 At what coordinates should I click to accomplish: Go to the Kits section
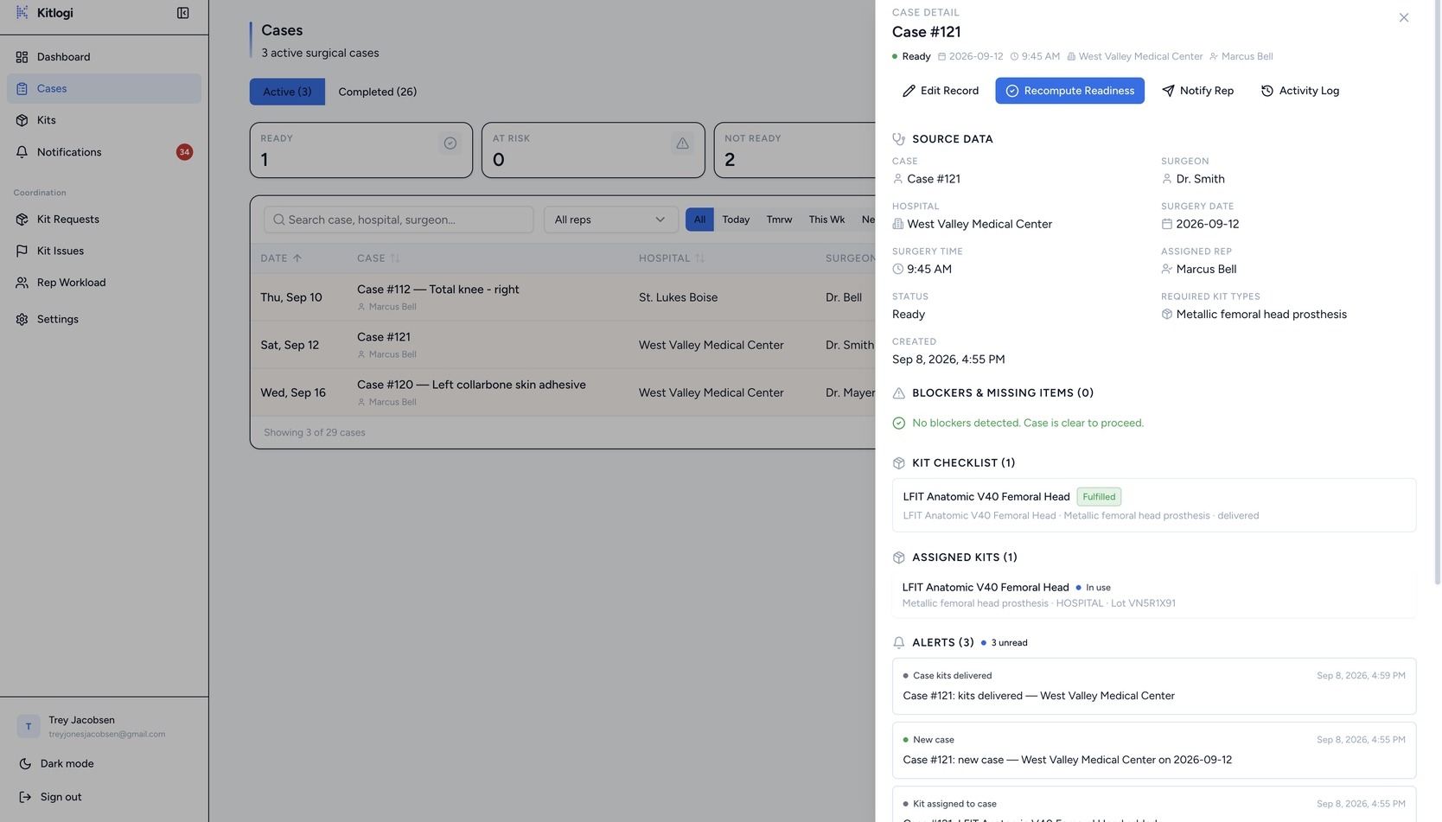[x=104, y=120]
